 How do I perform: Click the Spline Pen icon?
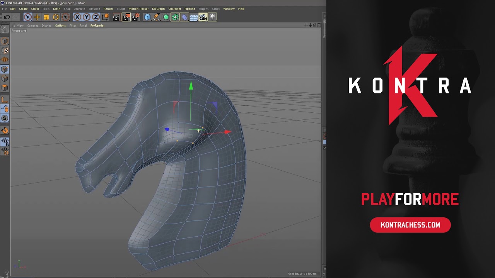pyautogui.click(x=157, y=17)
